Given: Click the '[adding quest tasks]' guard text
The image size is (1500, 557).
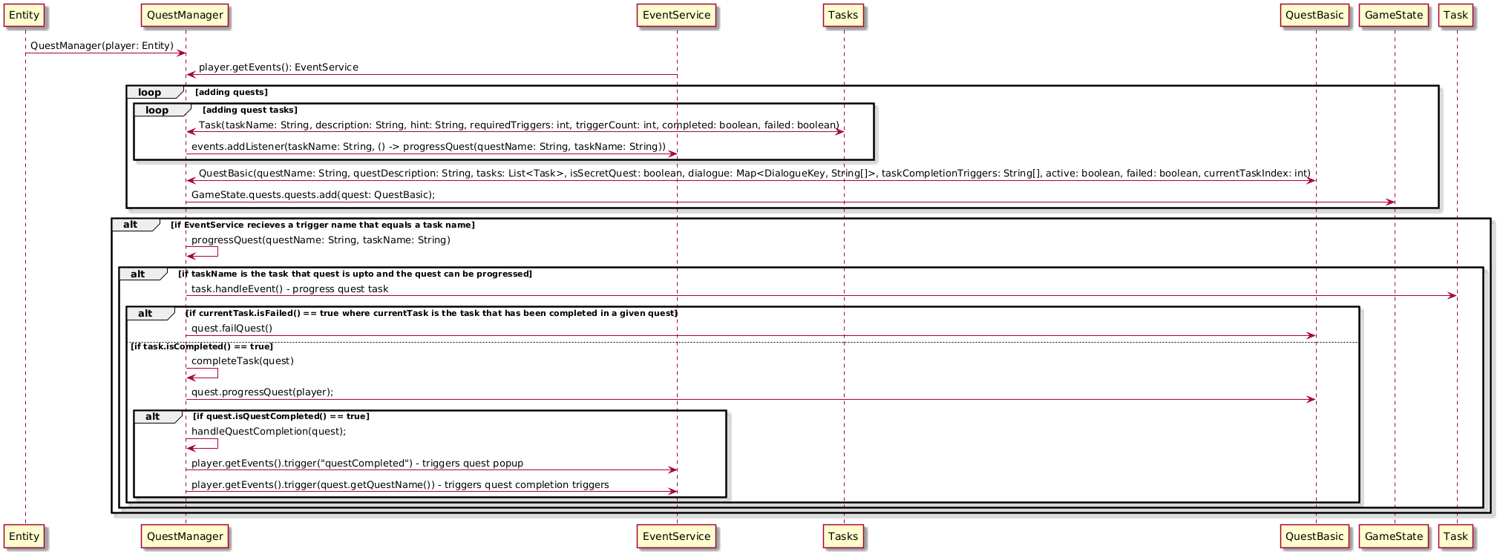Looking at the screenshot, I should [x=250, y=110].
